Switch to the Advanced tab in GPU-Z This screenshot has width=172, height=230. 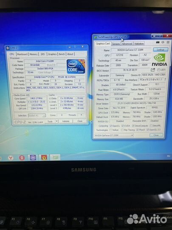tap(127, 43)
